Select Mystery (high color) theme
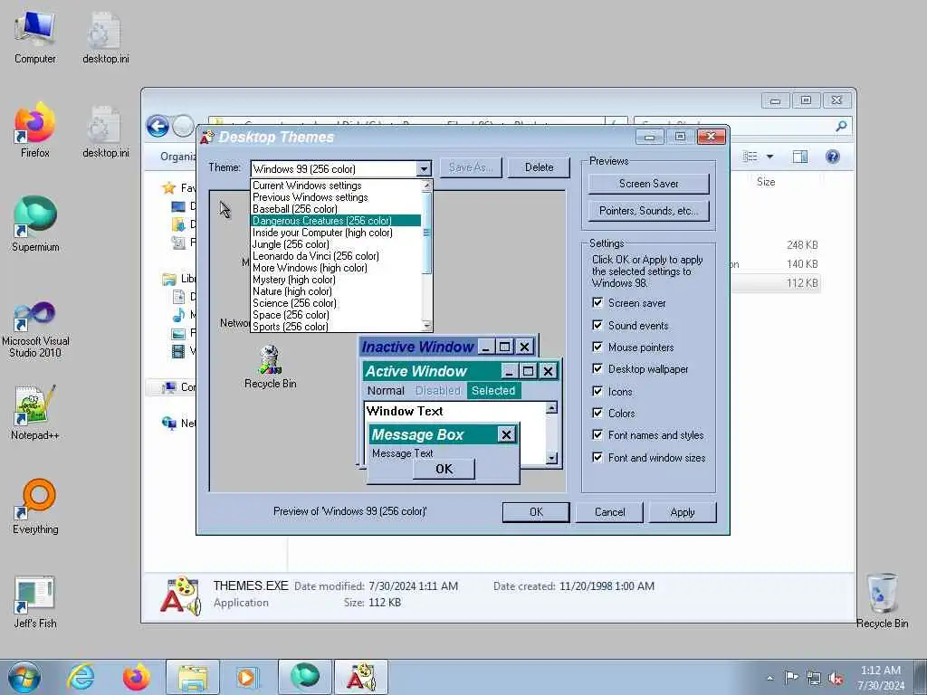927x695 pixels. tap(336, 281)
